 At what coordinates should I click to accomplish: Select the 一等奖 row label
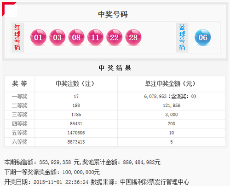tap(20, 97)
